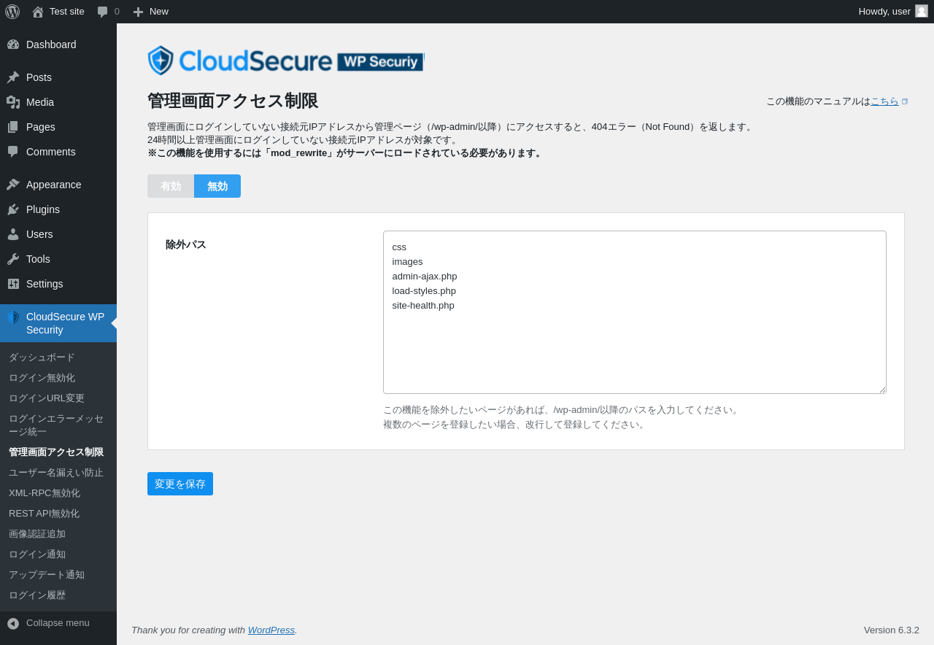Open ログインエラーメッセージ統一 submenu item

coord(56,425)
